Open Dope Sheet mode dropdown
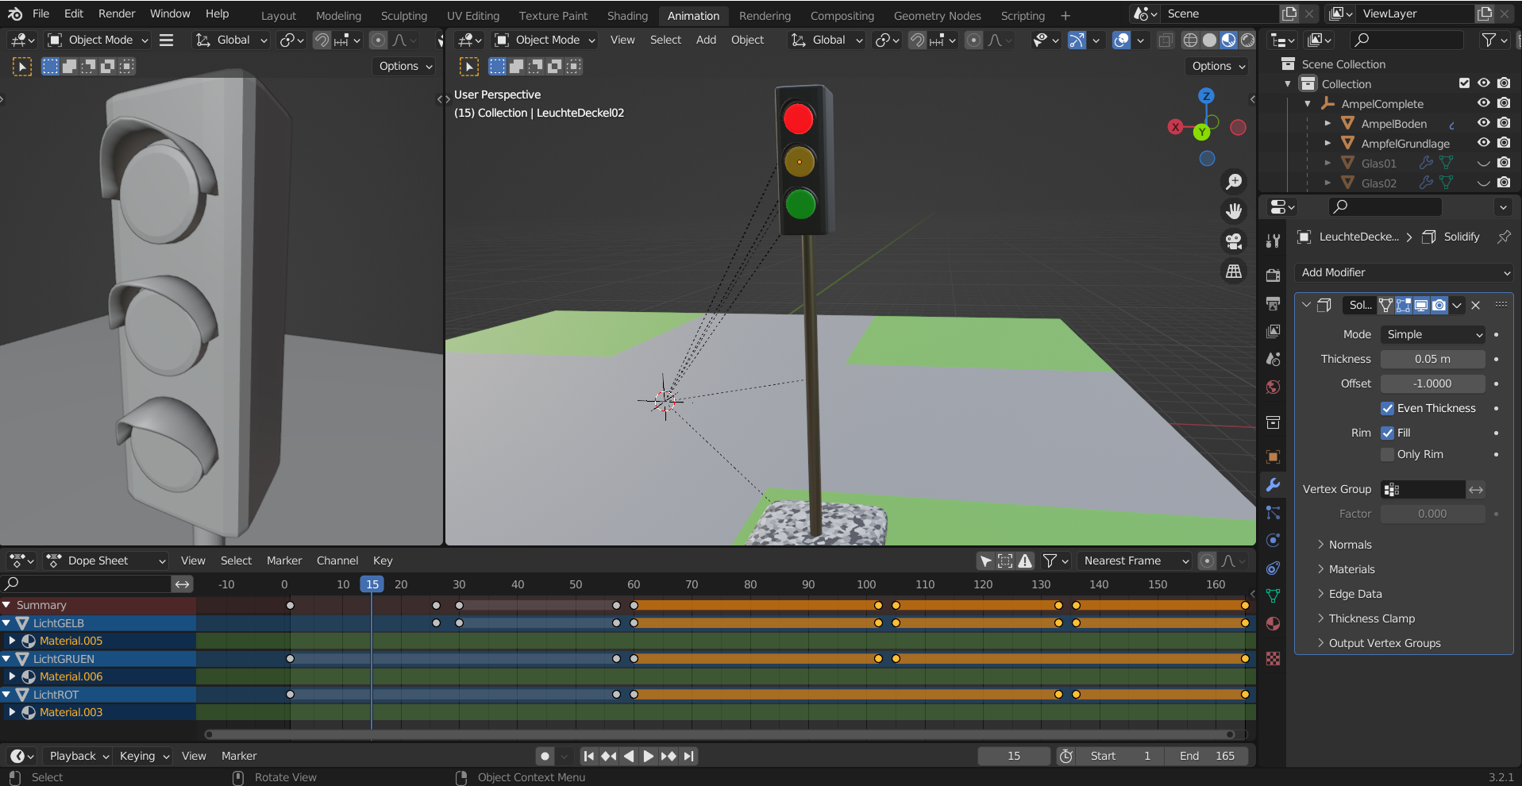 click(x=106, y=561)
